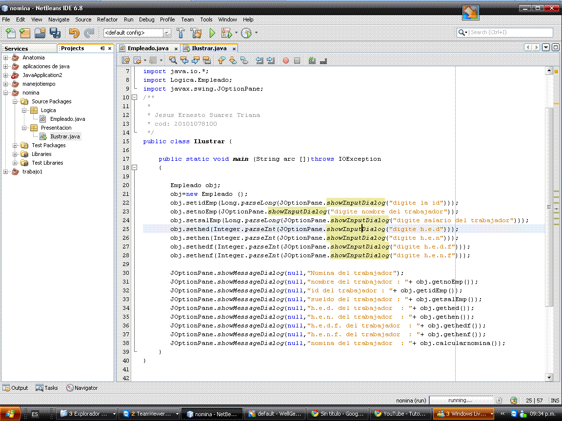The height and width of the screenshot is (421, 562).
Task: Show the opened documents list dropdown
Action: 546,48
